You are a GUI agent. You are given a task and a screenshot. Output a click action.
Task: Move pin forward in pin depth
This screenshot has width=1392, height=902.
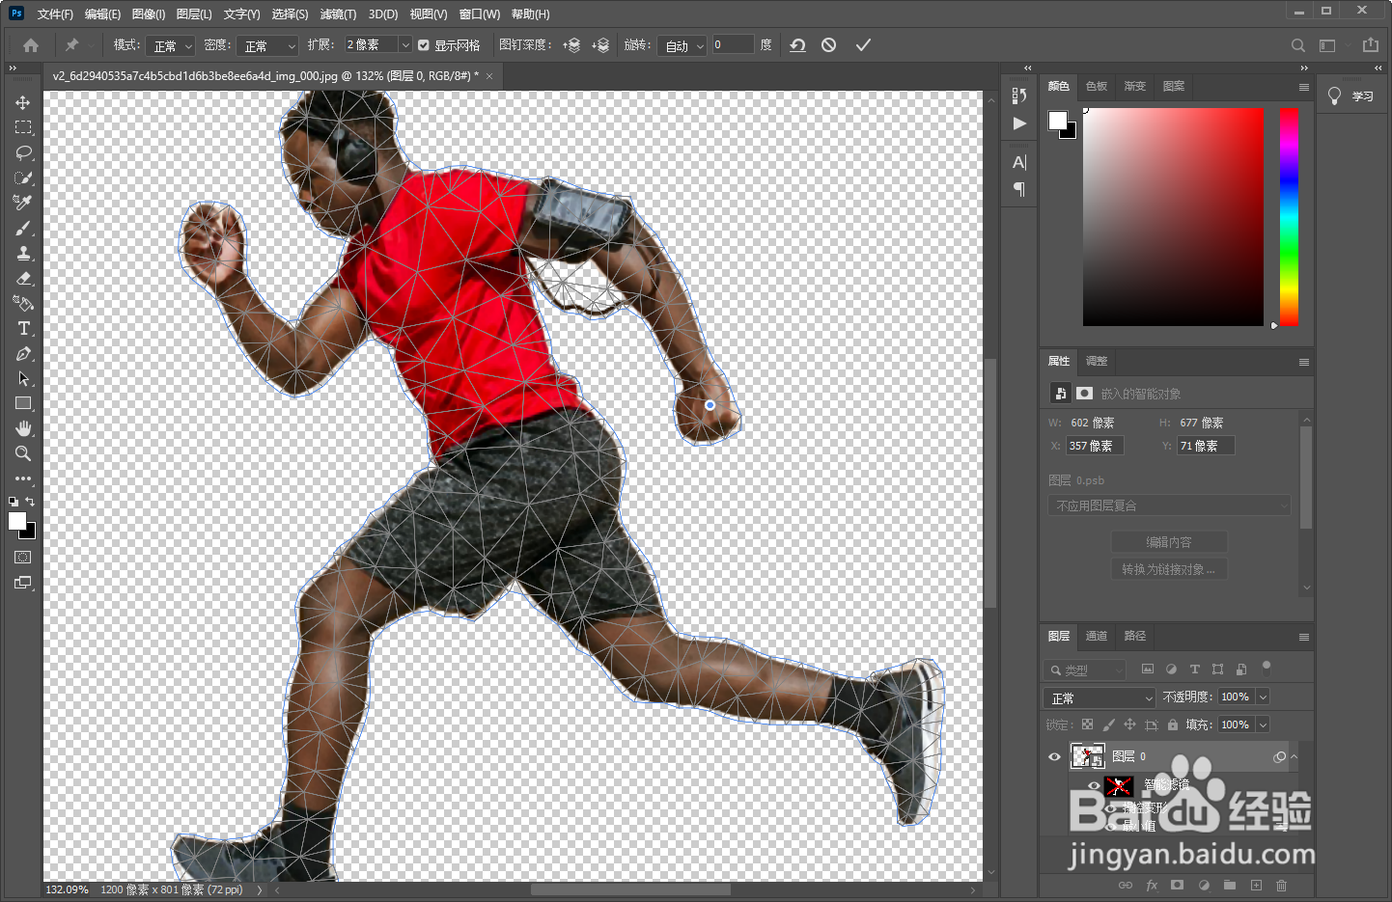[571, 45]
